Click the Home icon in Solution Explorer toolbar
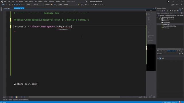The width and height of the screenshot is (184, 103). (162, 11)
